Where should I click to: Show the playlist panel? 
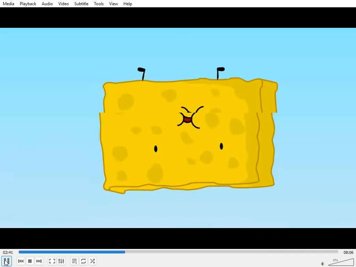74,261
